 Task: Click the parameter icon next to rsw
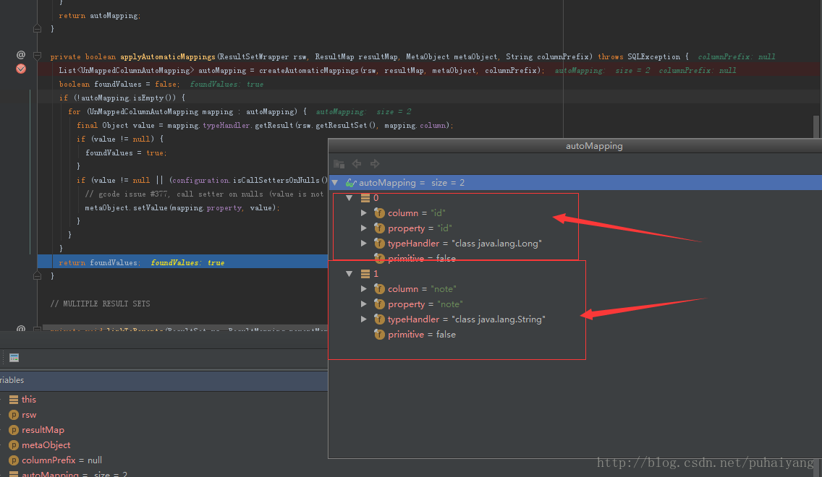click(x=13, y=415)
